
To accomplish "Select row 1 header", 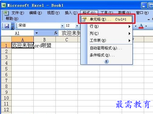I will (x=6, y=45).
